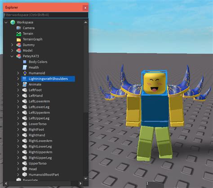Image resolution: width=213 pixels, height=188 pixels.
Task: Select the RightUpperArm item
Action: click(40, 152)
